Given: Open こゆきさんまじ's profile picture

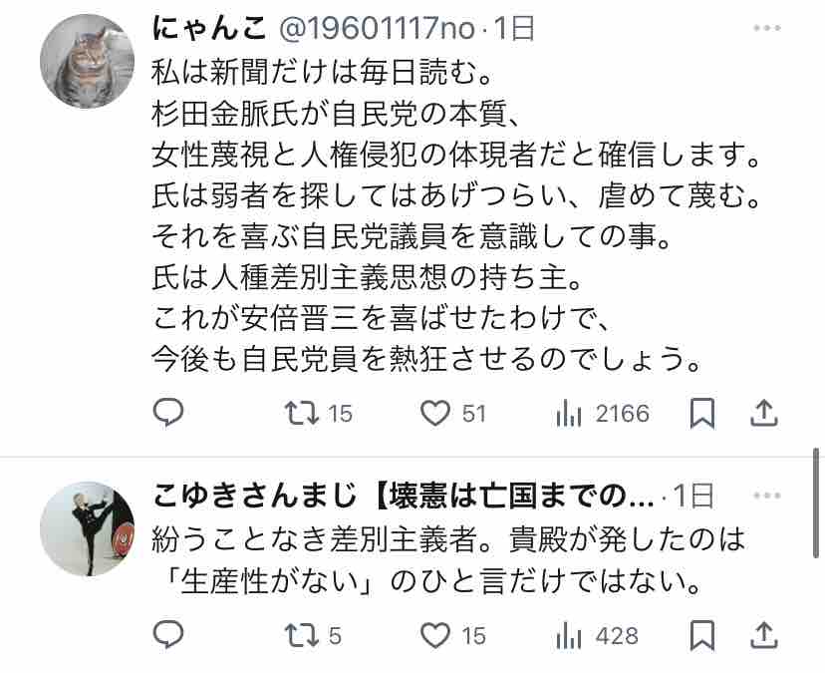Looking at the screenshot, I should (88, 528).
